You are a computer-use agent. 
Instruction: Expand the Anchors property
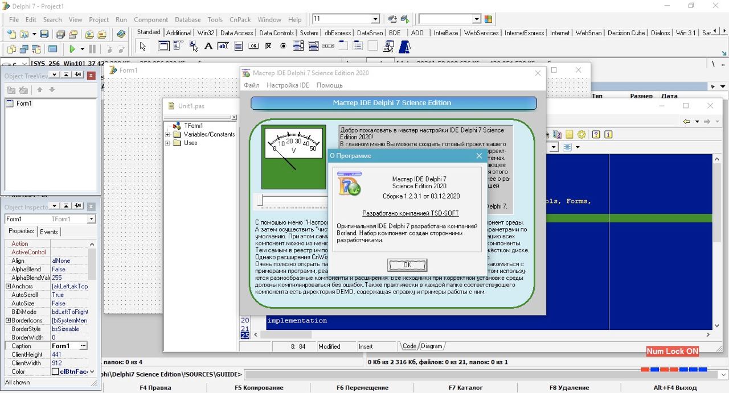(x=8, y=286)
